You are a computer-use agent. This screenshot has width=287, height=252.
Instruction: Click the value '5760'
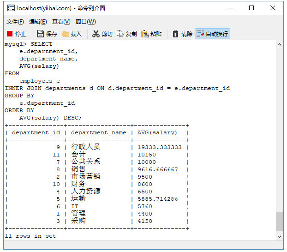pyautogui.click(x=145, y=207)
